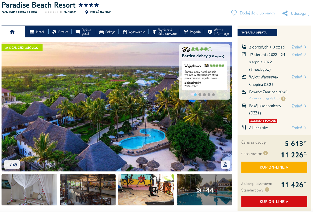Click the map pin icon beside Pokaż na mapie
This screenshot has width=313, height=212.
pos(87,12)
